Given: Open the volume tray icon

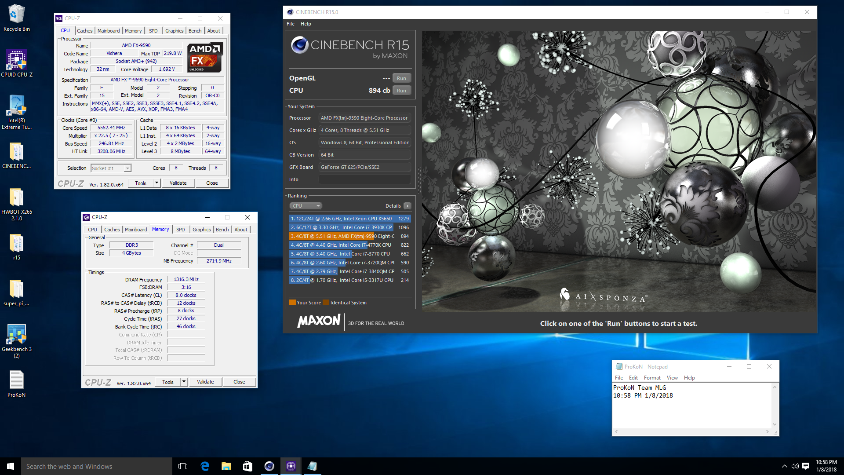Looking at the screenshot, I should pos(795,466).
